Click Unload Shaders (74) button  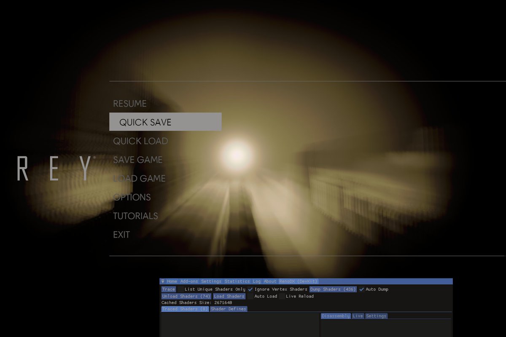(186, 296)
